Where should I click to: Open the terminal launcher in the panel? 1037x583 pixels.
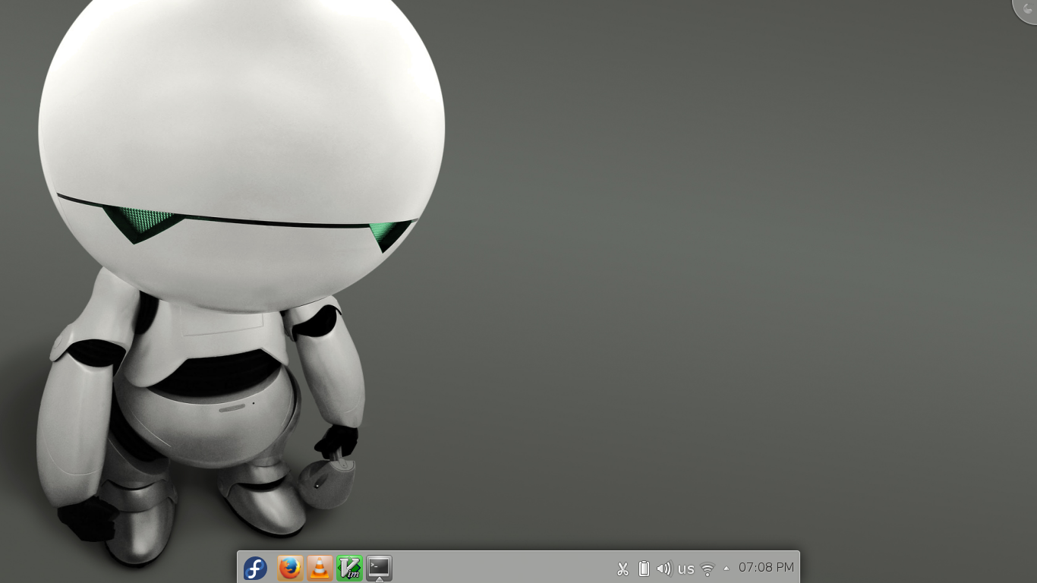(x=379, y=568)
